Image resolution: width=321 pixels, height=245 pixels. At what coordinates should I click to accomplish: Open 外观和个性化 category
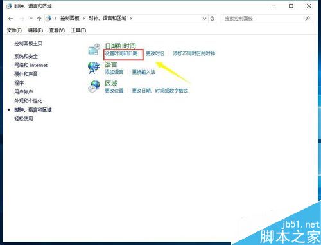tap(28, 101)
